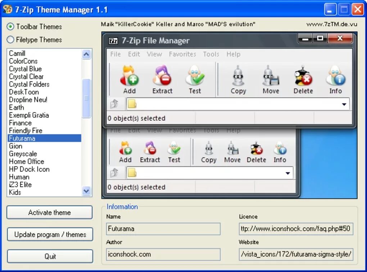Visit the www.7zTM.de.vu link
This screenshot has height=272, width=367.
tap(332, 24)
